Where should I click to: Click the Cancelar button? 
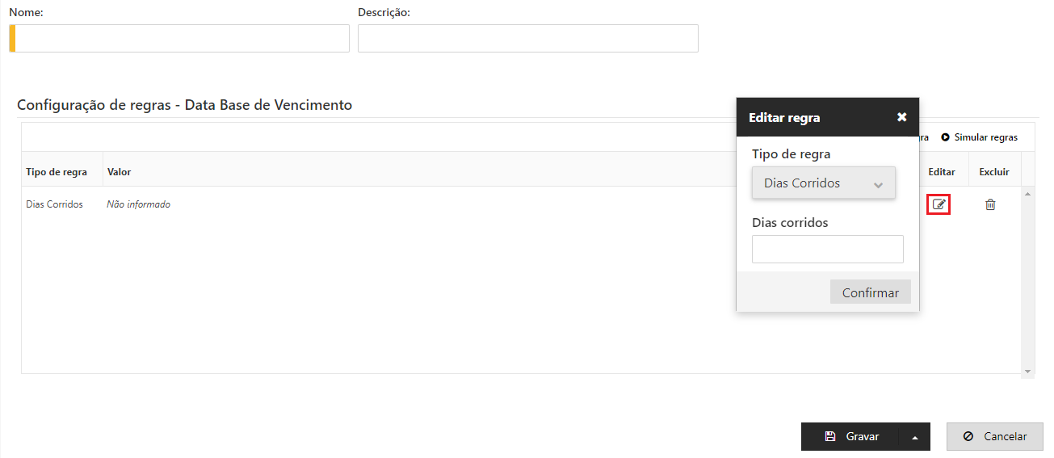pos(994,436)
